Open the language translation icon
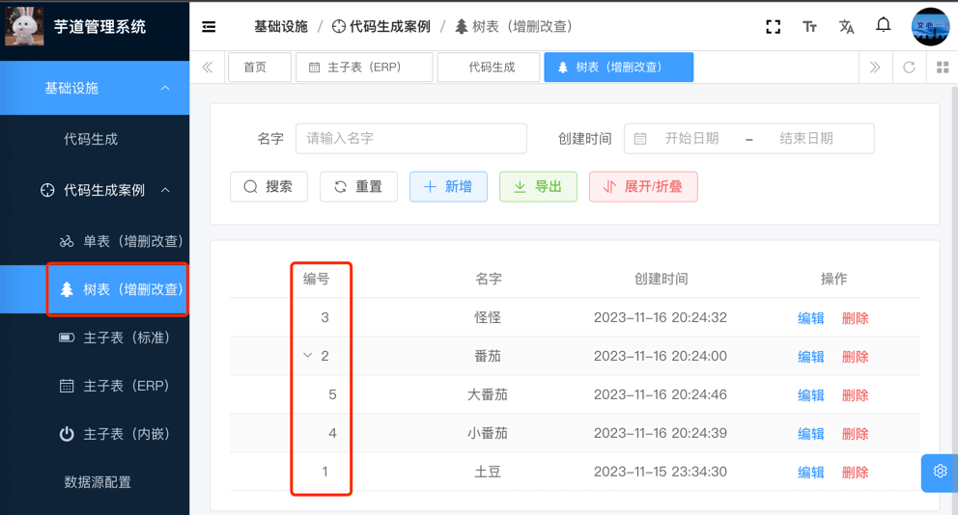The width and height of the screenshot is (958, 515). [x=846, y=27]
